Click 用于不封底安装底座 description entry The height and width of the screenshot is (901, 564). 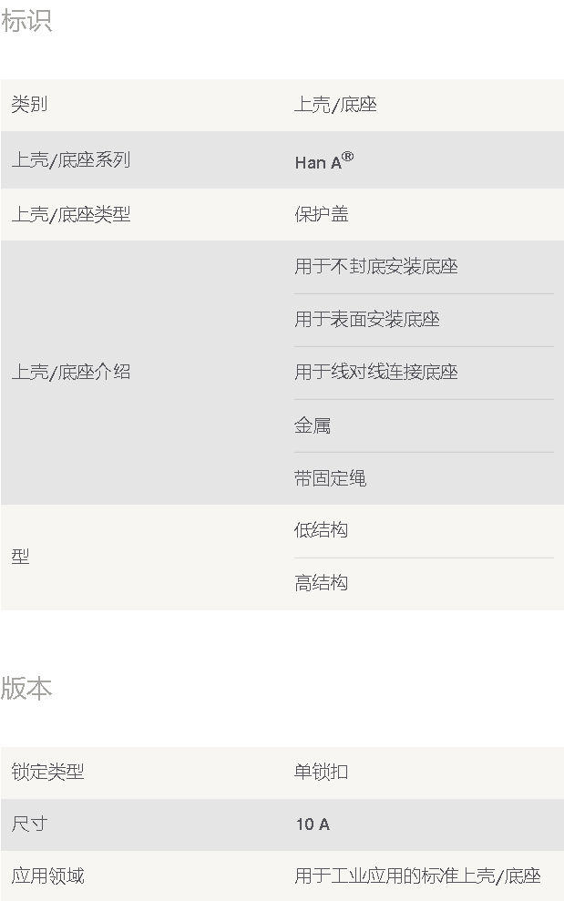point(376,267)
